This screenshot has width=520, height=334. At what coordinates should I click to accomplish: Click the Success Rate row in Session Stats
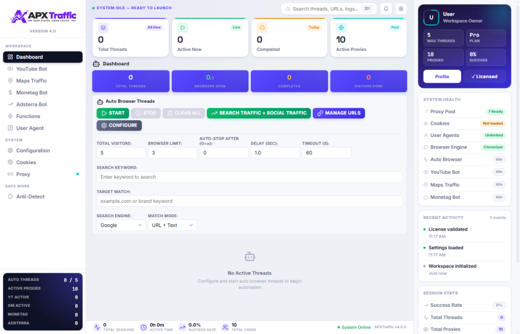pyautogui.click(x=465, y=305)
